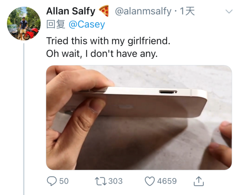This screenshot has height=195, width=239.
Task: Click the like count 4659
Action: click(167, 181)
